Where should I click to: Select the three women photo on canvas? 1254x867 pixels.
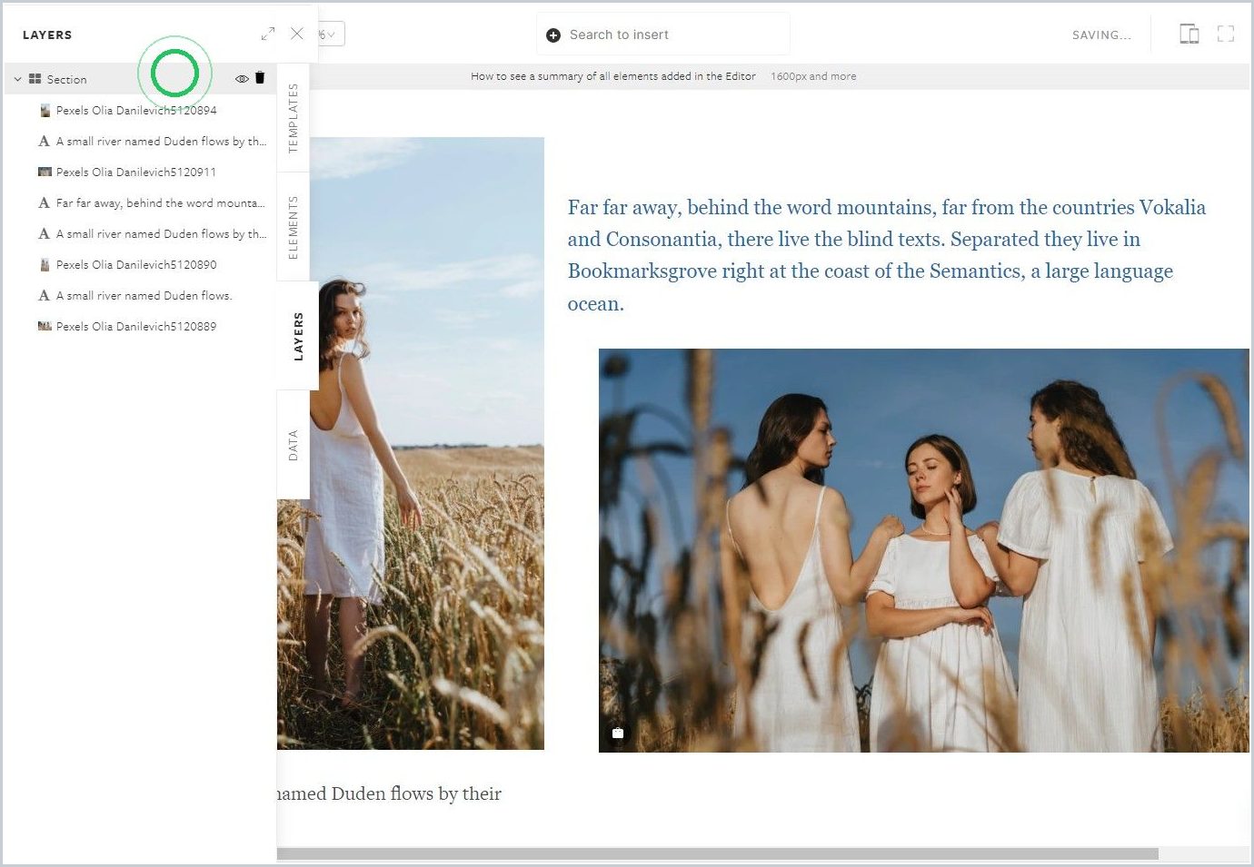[924, 550]
